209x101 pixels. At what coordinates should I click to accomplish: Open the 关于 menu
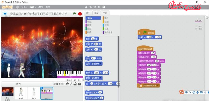48,7
